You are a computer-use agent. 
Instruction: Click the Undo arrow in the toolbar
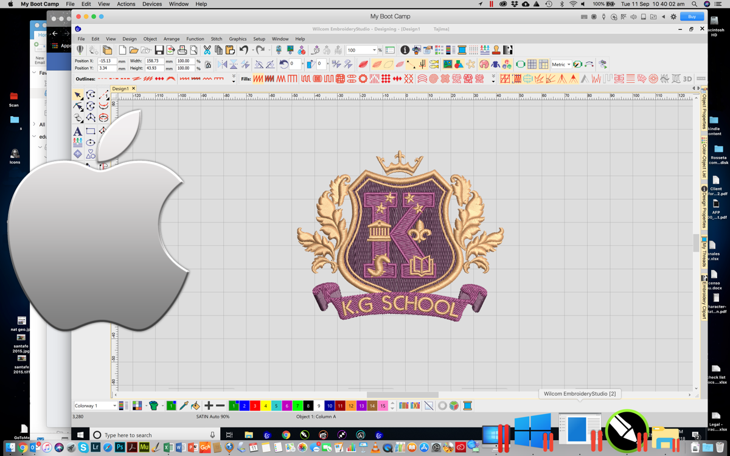tap(243, 50)
